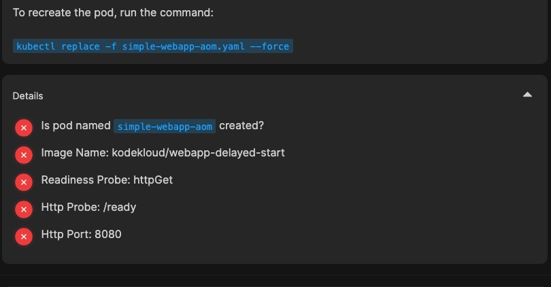Select the Readiness Probe: httpGet text
551x287 pixels.
[x=112, y=180]
